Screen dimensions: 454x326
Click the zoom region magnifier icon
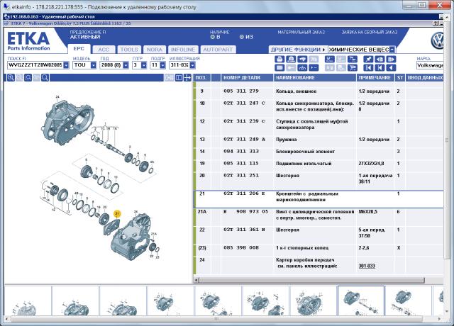(x=28, y=77)
